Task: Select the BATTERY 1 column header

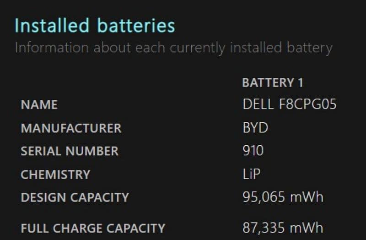Action: (x=273, y=83)
